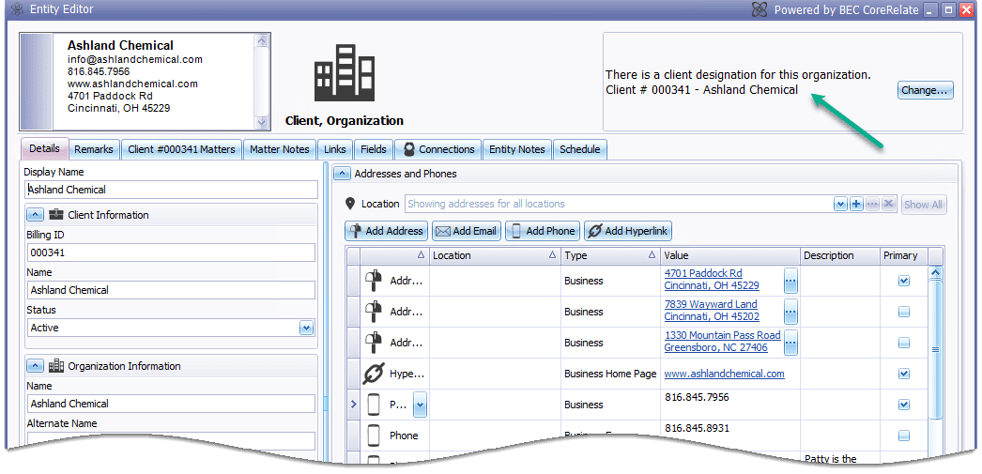Click the Description column header

pyautogui.click(x=840, y=255)
